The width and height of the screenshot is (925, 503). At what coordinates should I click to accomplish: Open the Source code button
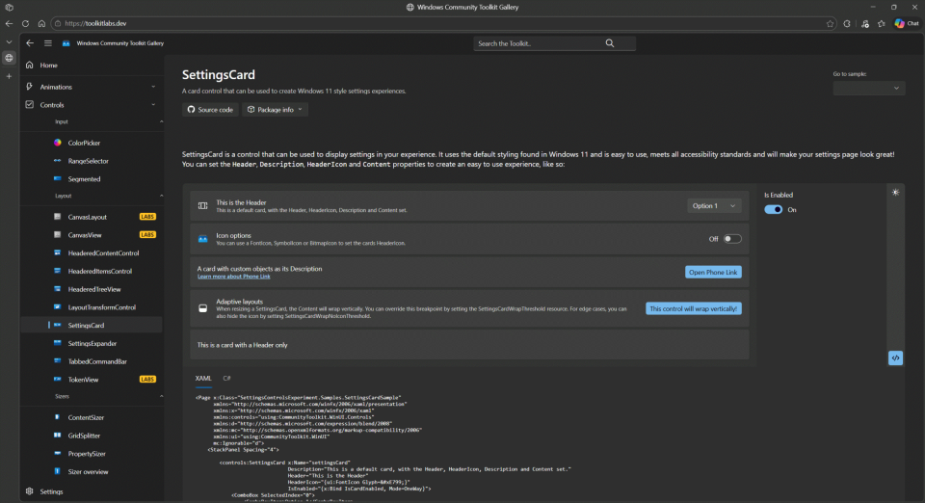tap(211, 110)
